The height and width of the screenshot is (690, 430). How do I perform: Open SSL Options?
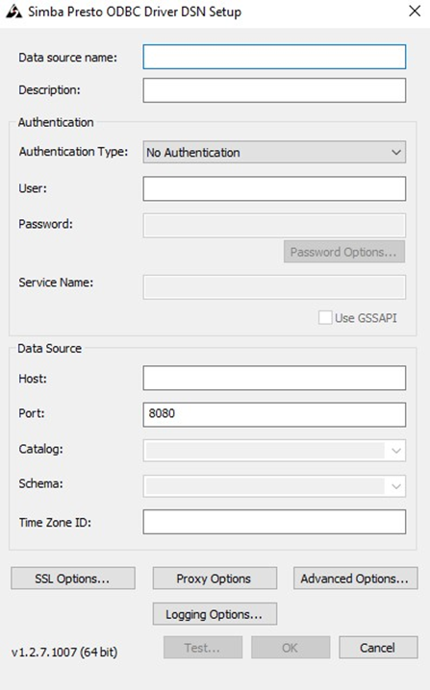(x=73, y=579)
